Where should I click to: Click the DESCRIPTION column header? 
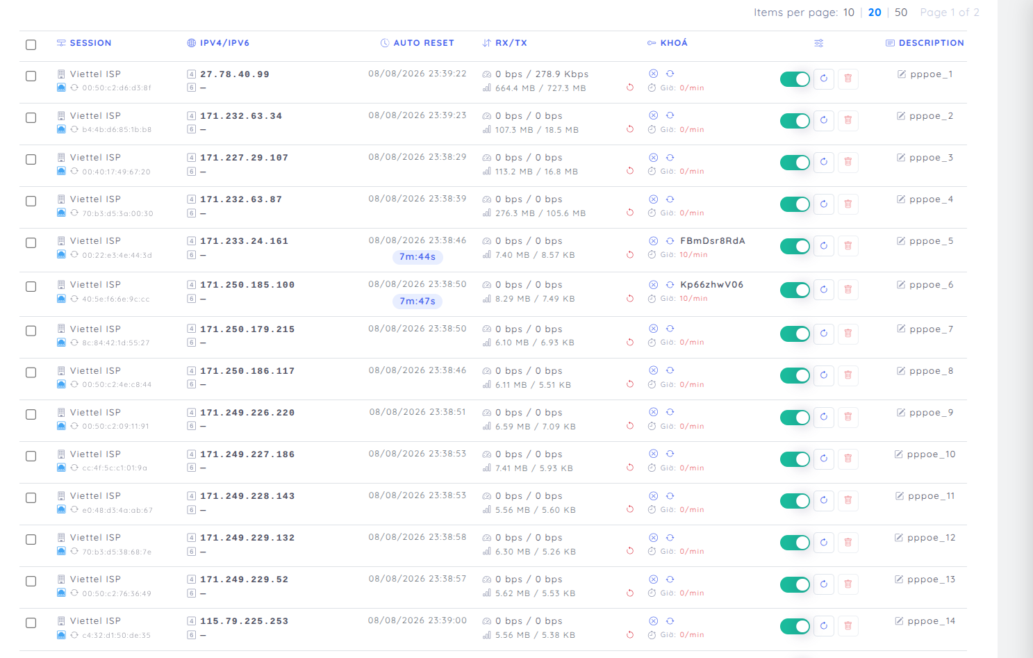pyautogui.click(x=925, y=43)
